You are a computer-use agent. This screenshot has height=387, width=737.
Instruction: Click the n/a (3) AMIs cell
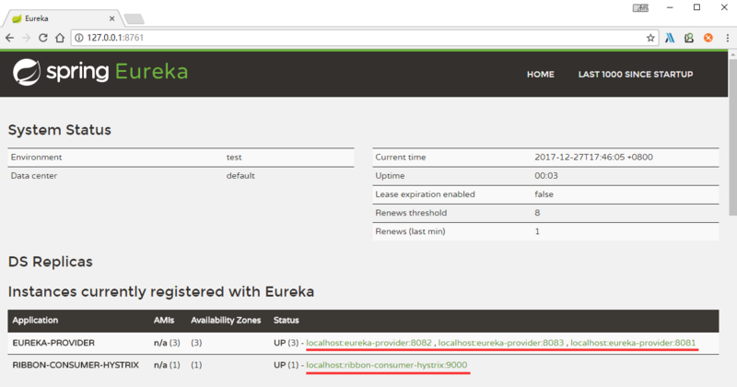click(167, 343)
